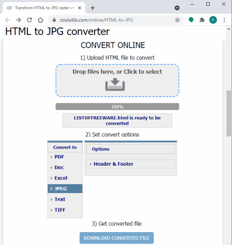Select JPEG in Convert to list
This screenshot has width=232, height=245.
65,189
